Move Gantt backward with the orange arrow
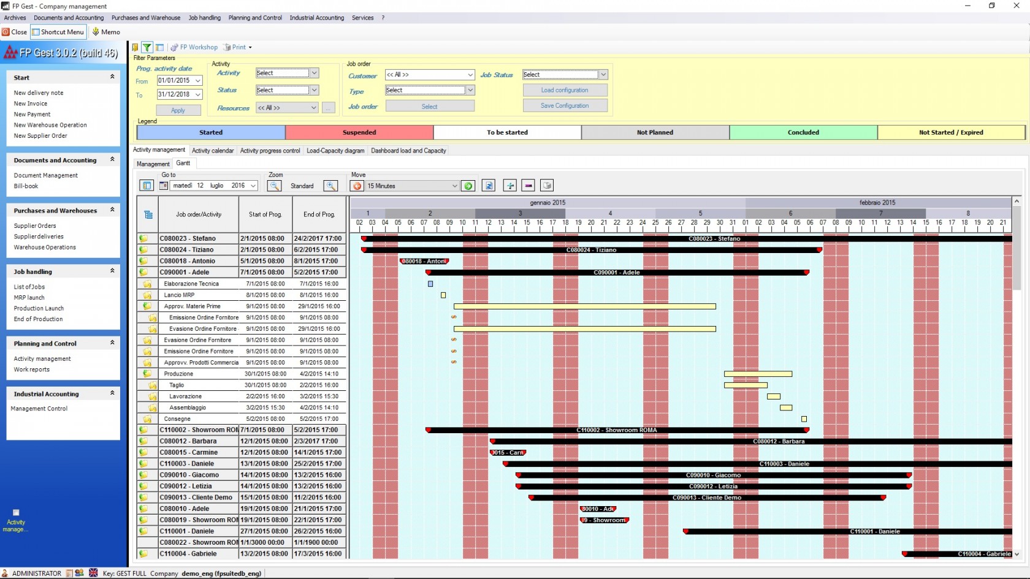This screenshot has width=1030, height=579. [x=357, y=186]
